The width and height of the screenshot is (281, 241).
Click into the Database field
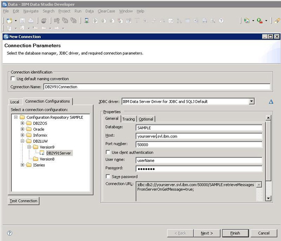[199, 128]
